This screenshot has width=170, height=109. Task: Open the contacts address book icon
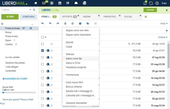[52, 3]
